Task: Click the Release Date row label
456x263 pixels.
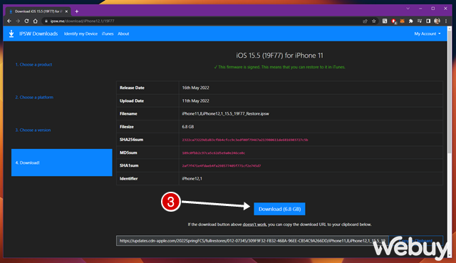Action: (x=132, y=88)
